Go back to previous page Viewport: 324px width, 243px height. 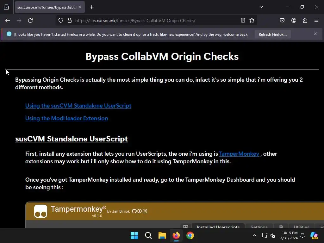(8, 21)
